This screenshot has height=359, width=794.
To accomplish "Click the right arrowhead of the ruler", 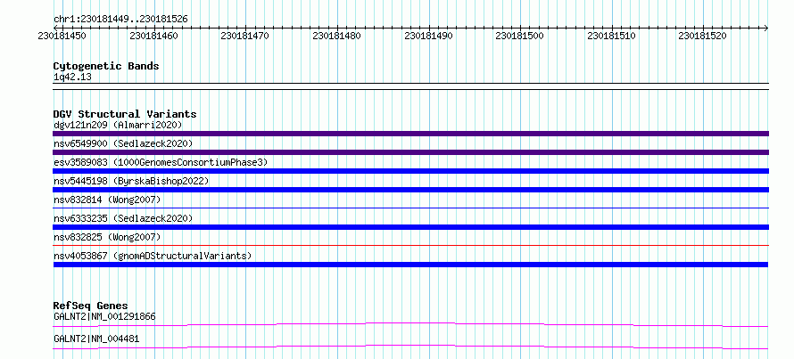I will tap(766, 28).
